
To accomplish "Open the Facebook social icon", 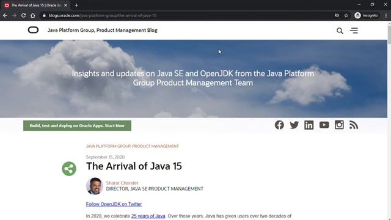I will coord(279,125).
